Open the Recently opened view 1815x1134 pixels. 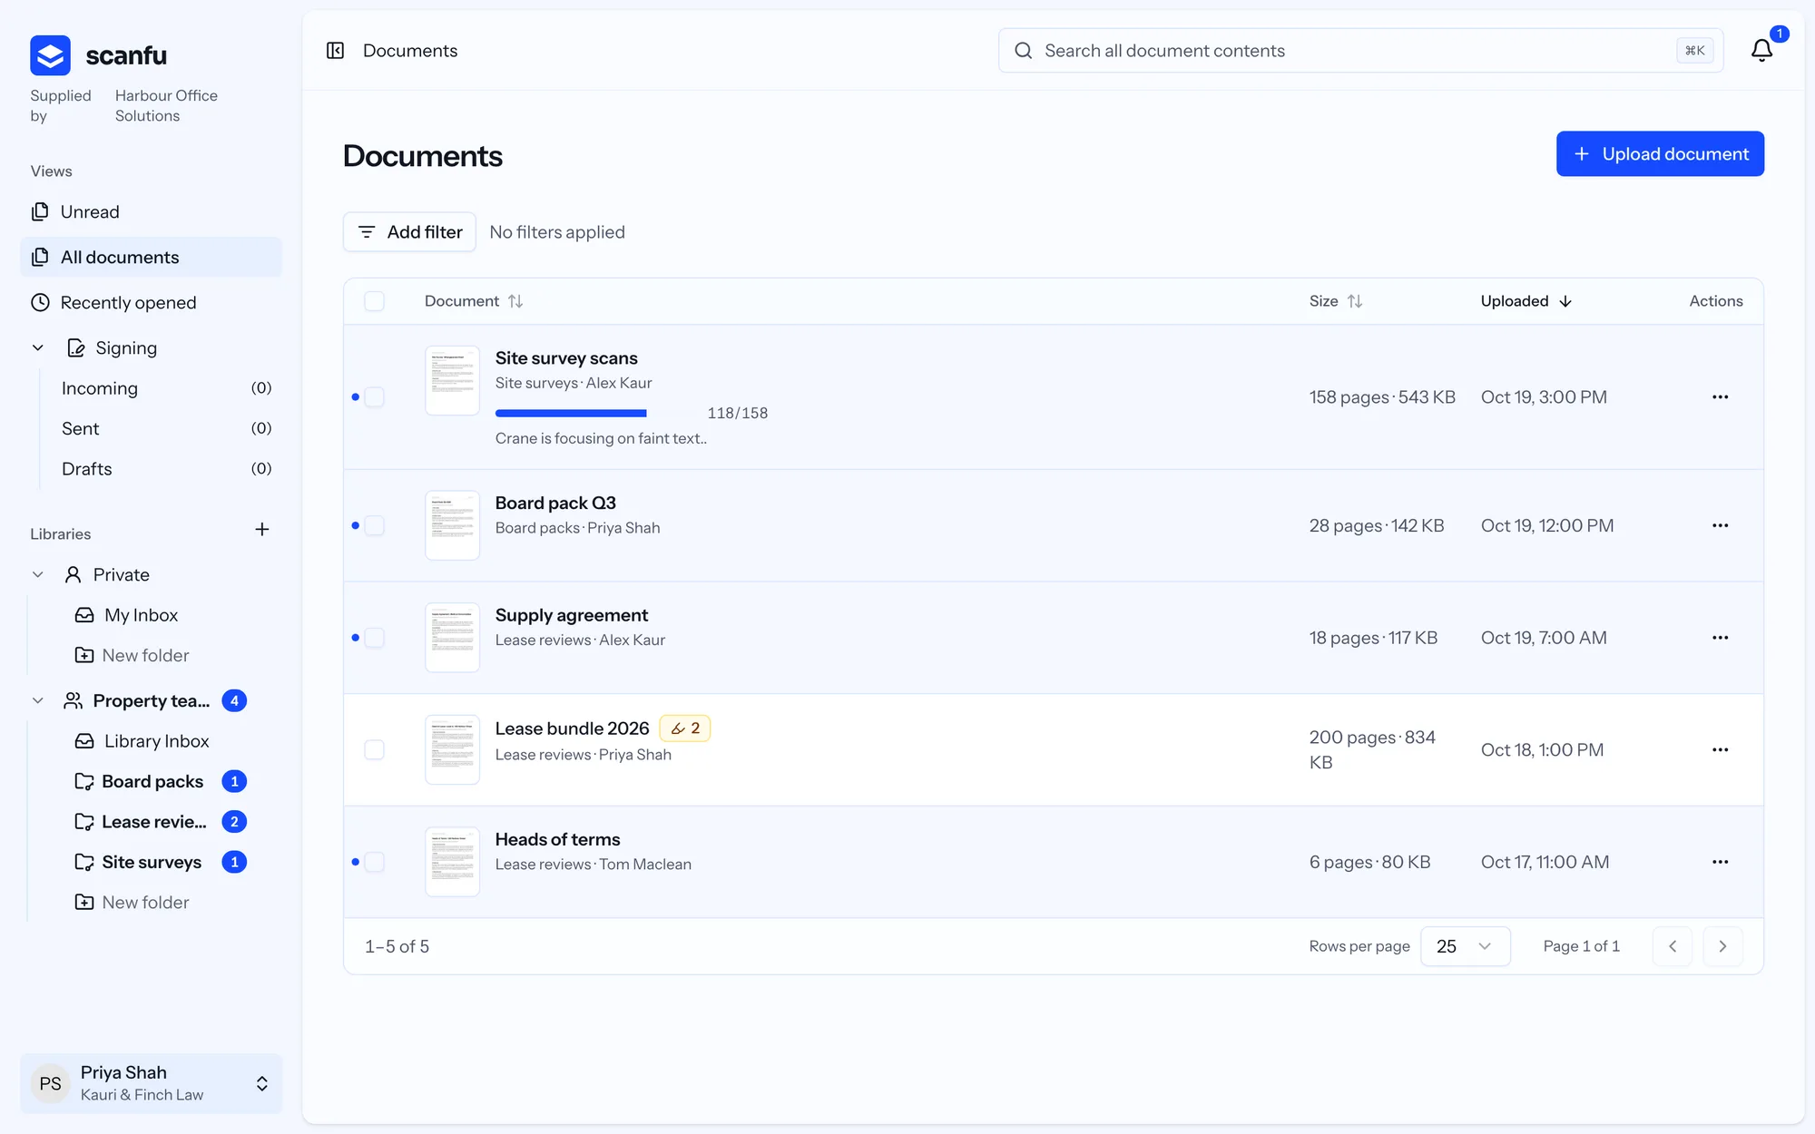coord(152,303)
